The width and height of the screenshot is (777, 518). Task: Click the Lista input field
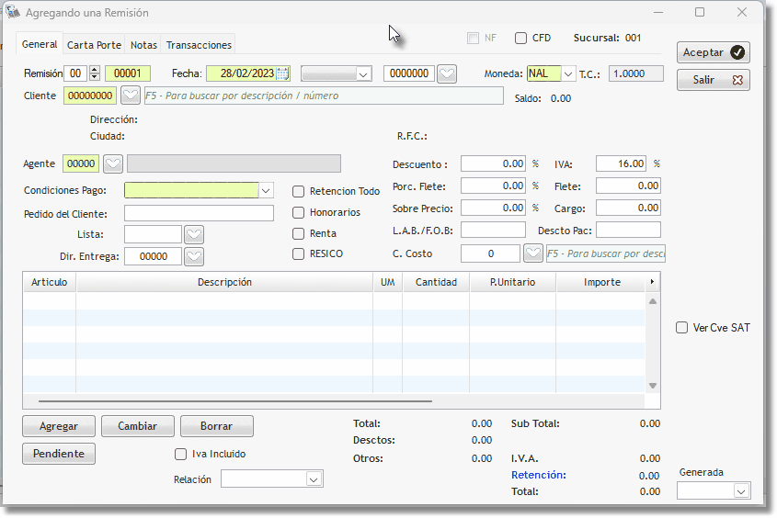pos(153,234)
